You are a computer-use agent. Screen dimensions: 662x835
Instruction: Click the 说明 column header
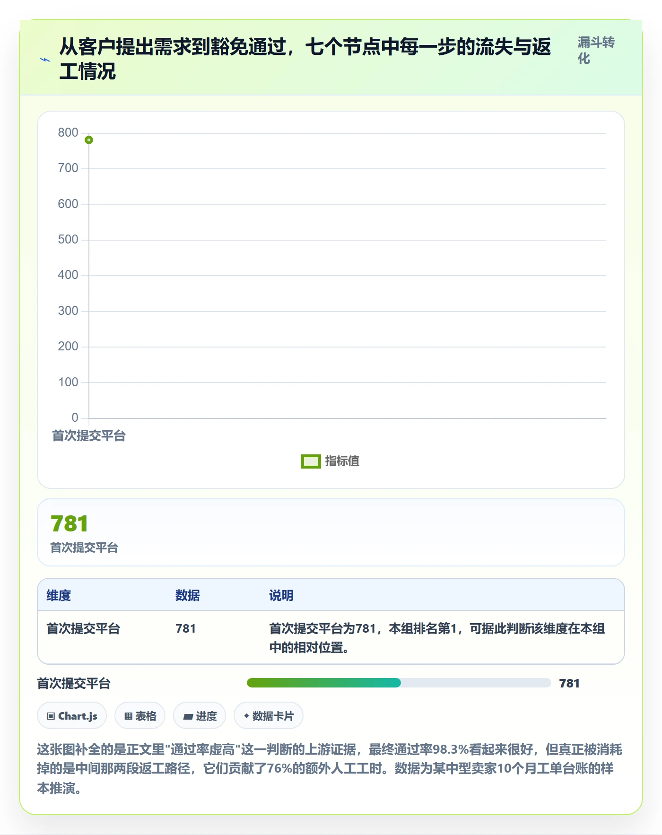(281, 595)
